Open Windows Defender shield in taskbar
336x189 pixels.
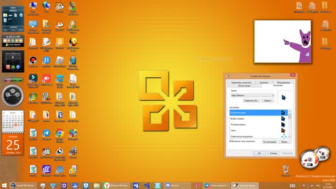coord(86,185)
